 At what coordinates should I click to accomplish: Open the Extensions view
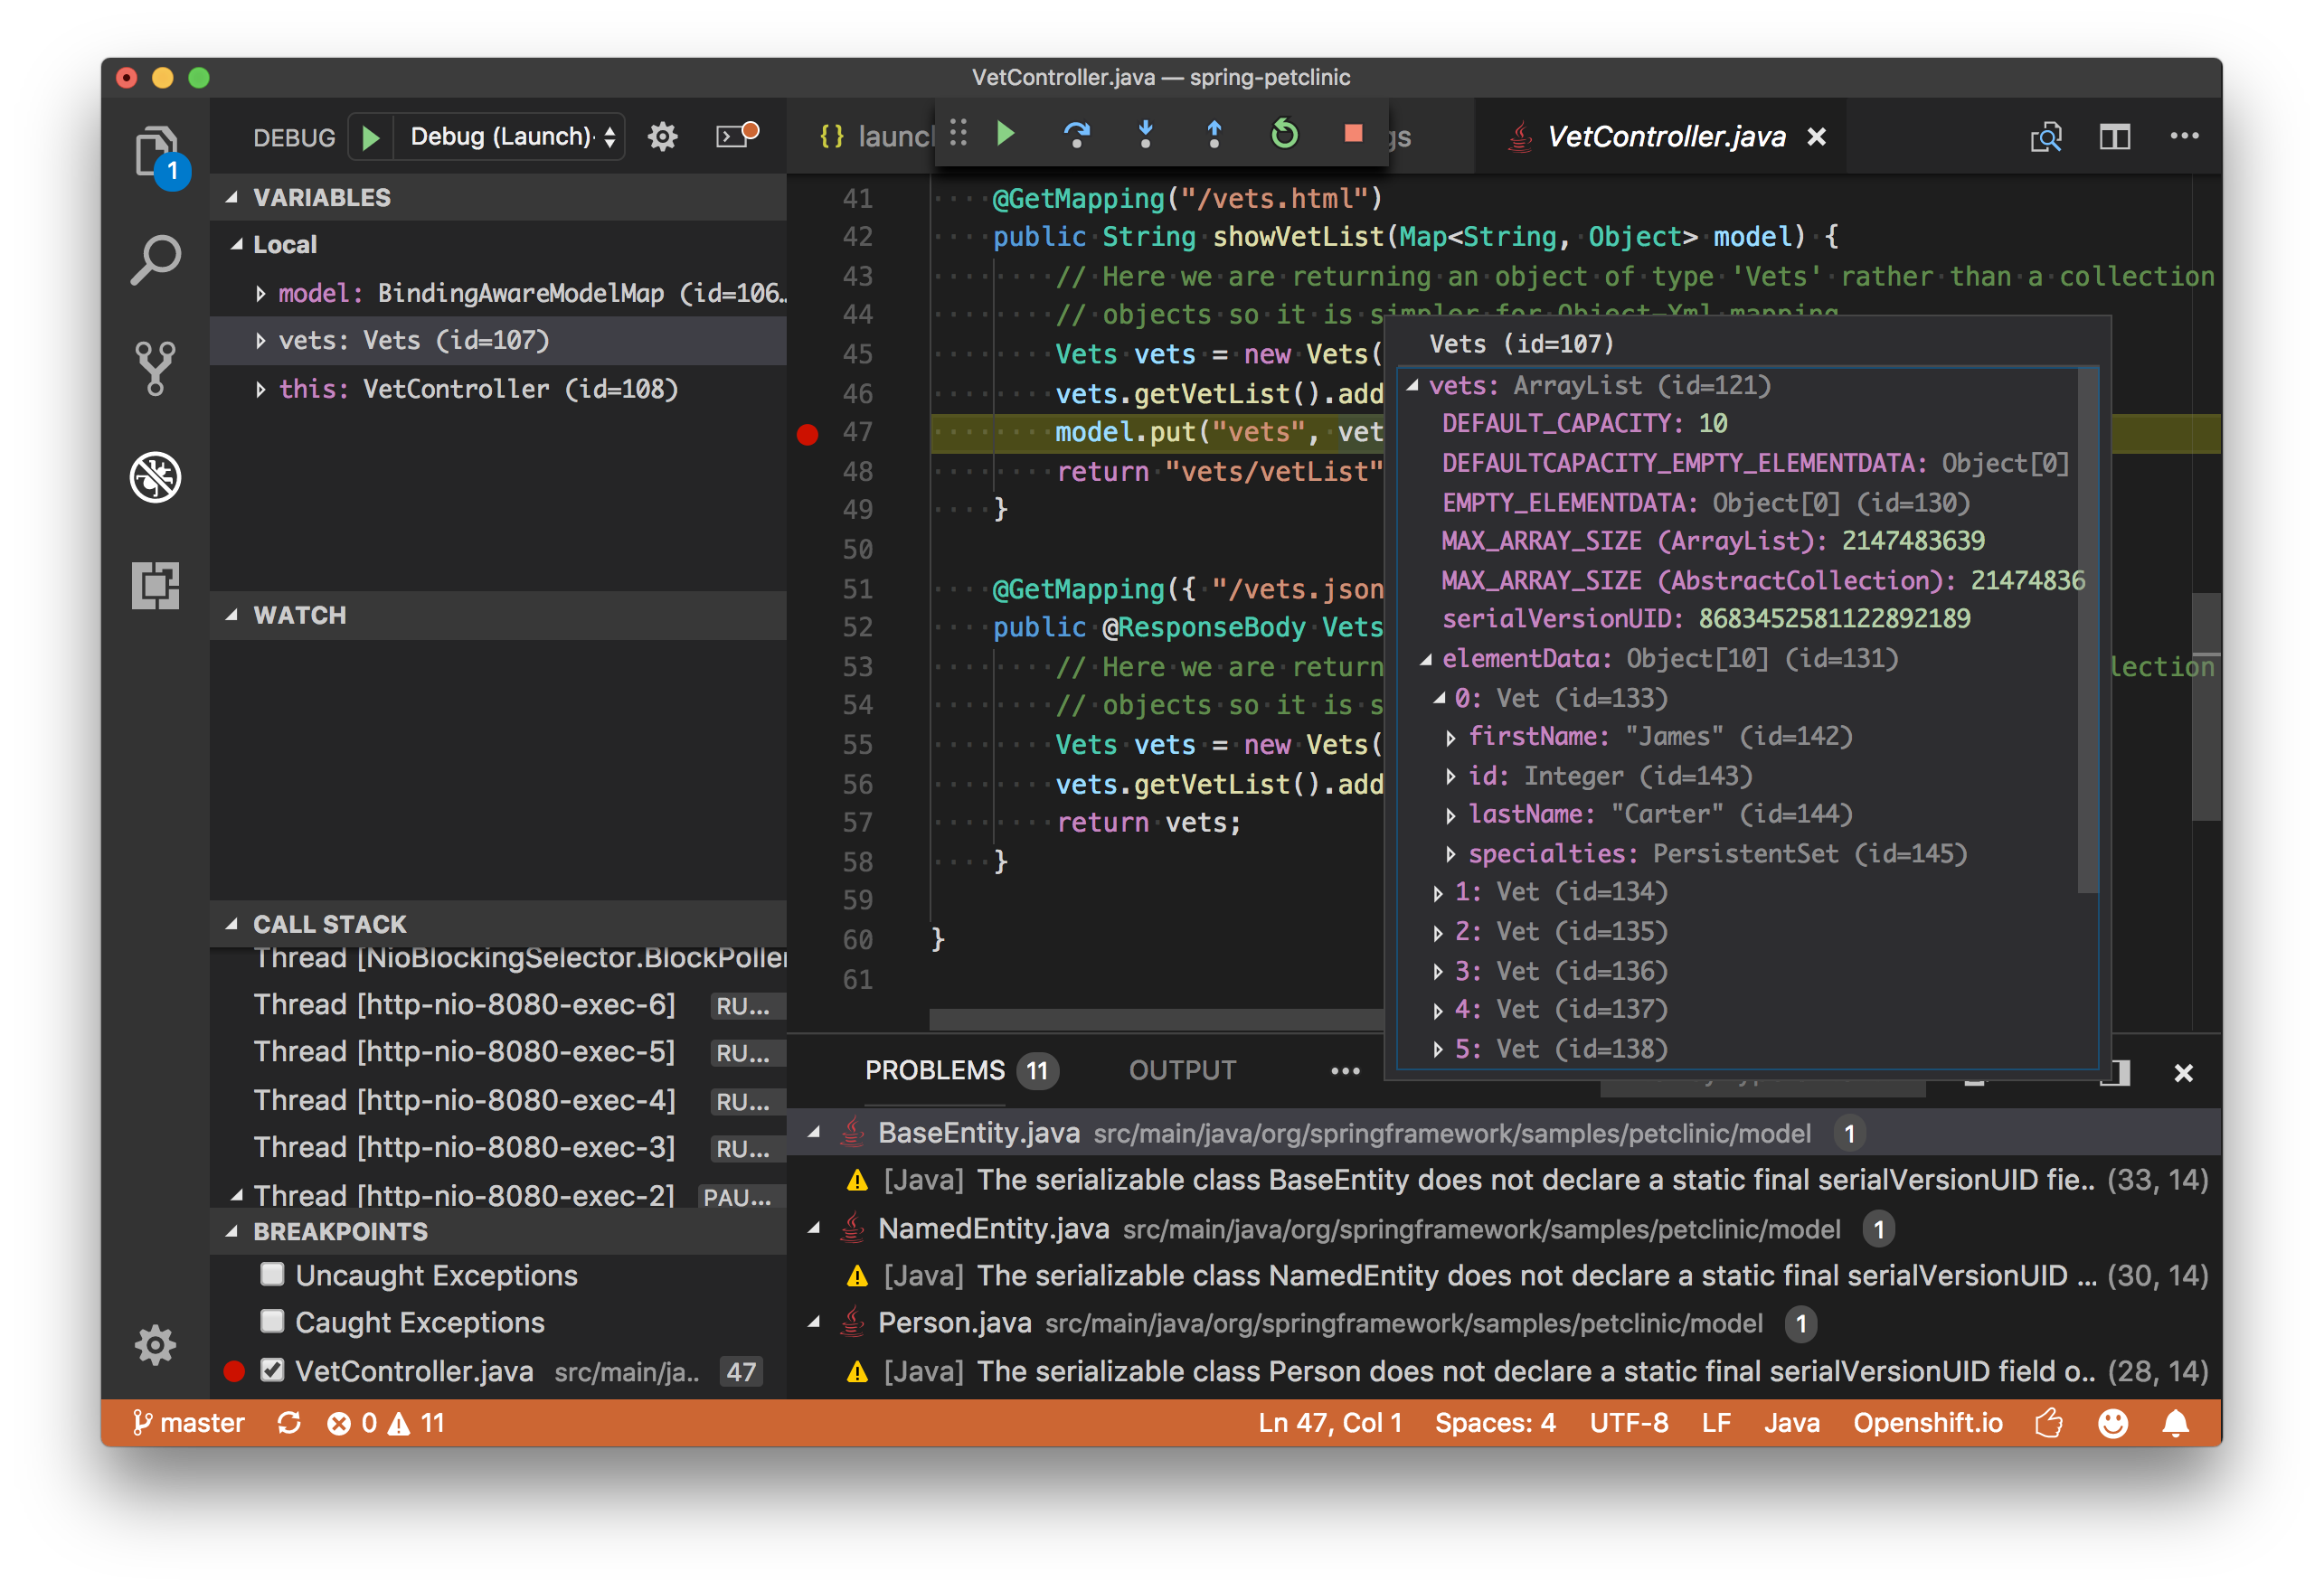[155, 585]
